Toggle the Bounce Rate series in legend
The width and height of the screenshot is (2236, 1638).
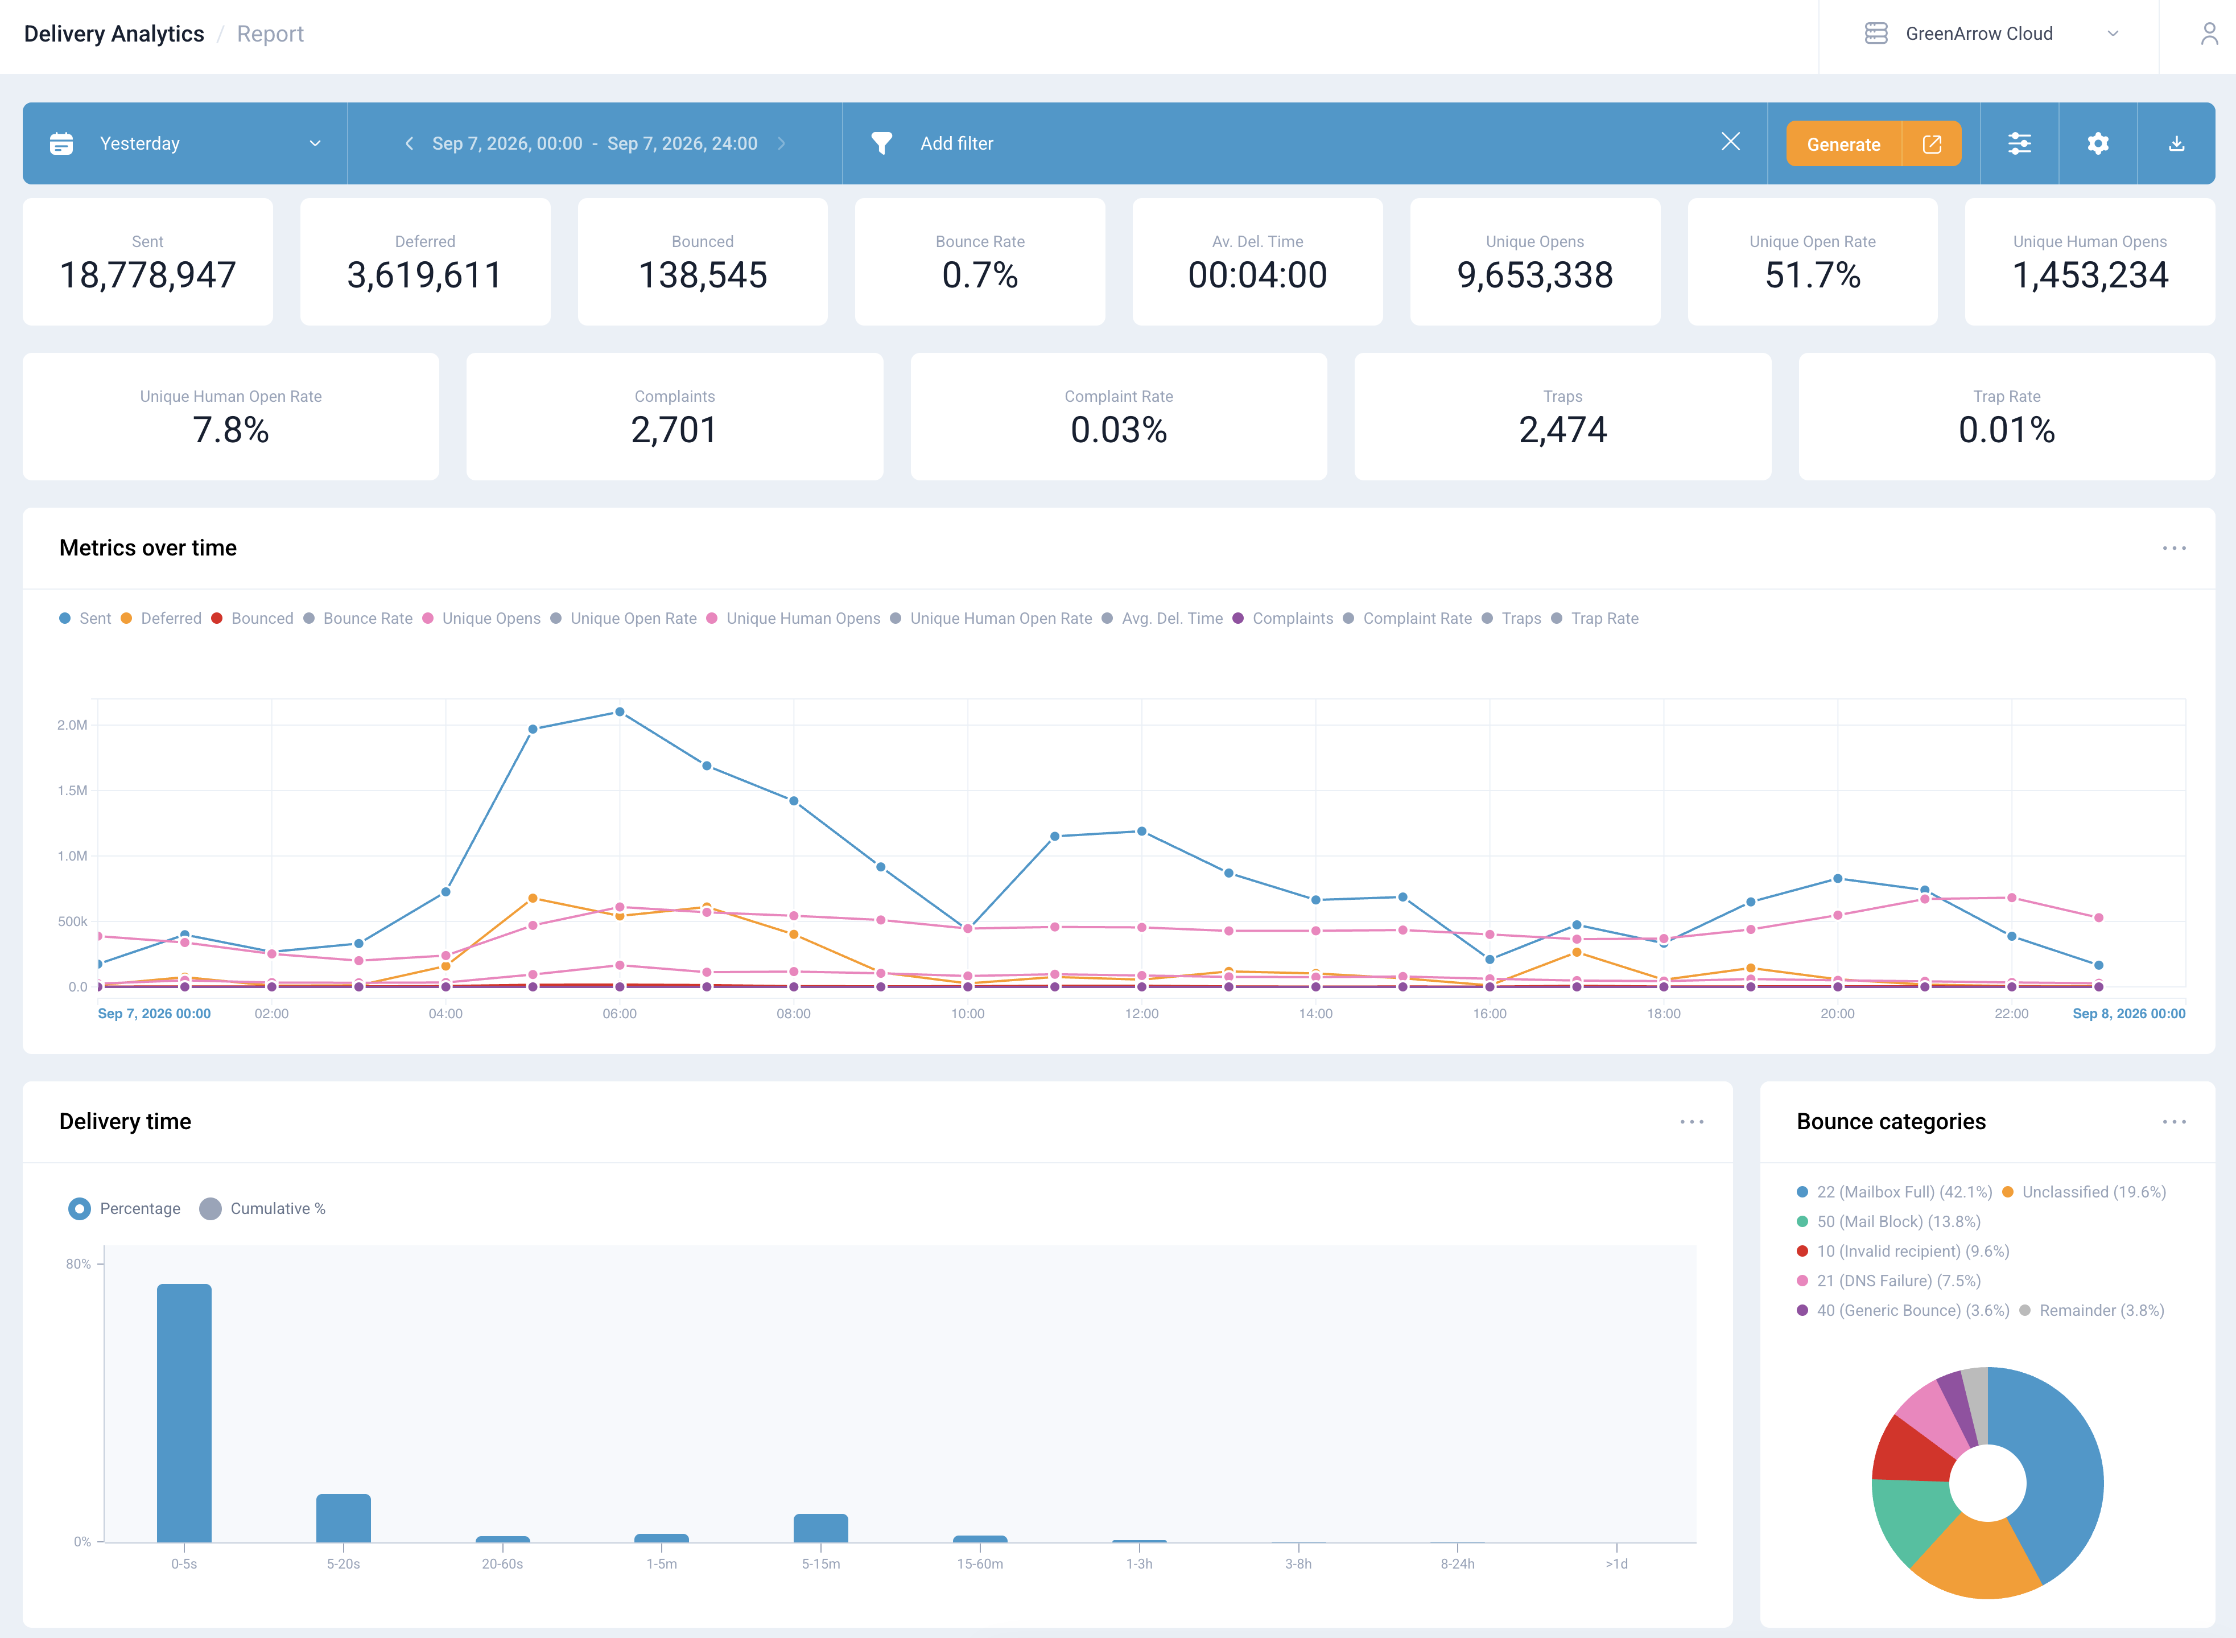pos(358,619)
